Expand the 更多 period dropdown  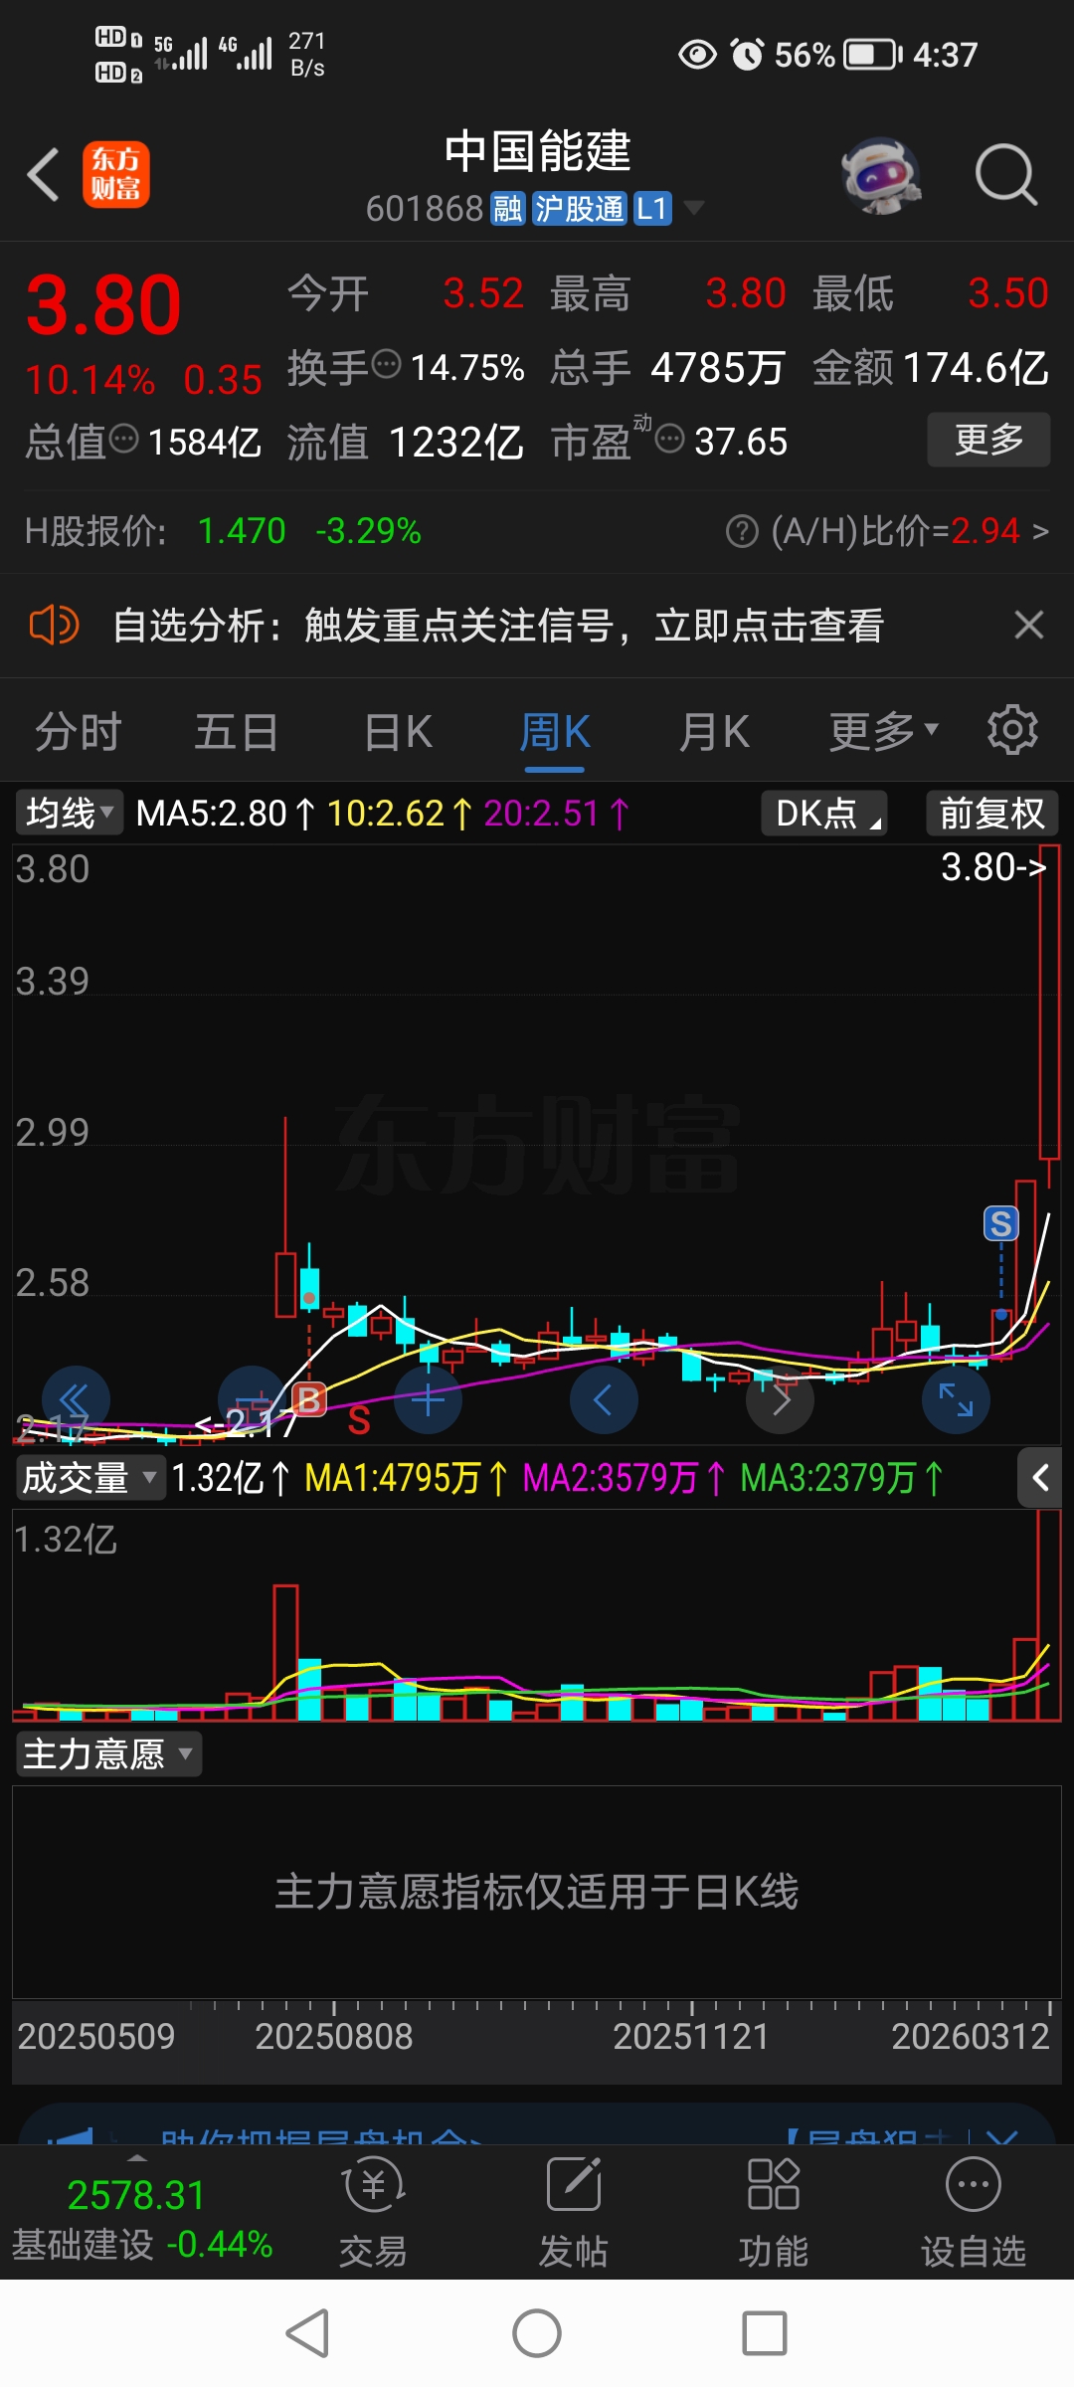pyautogui.click(x=884, y=733)
